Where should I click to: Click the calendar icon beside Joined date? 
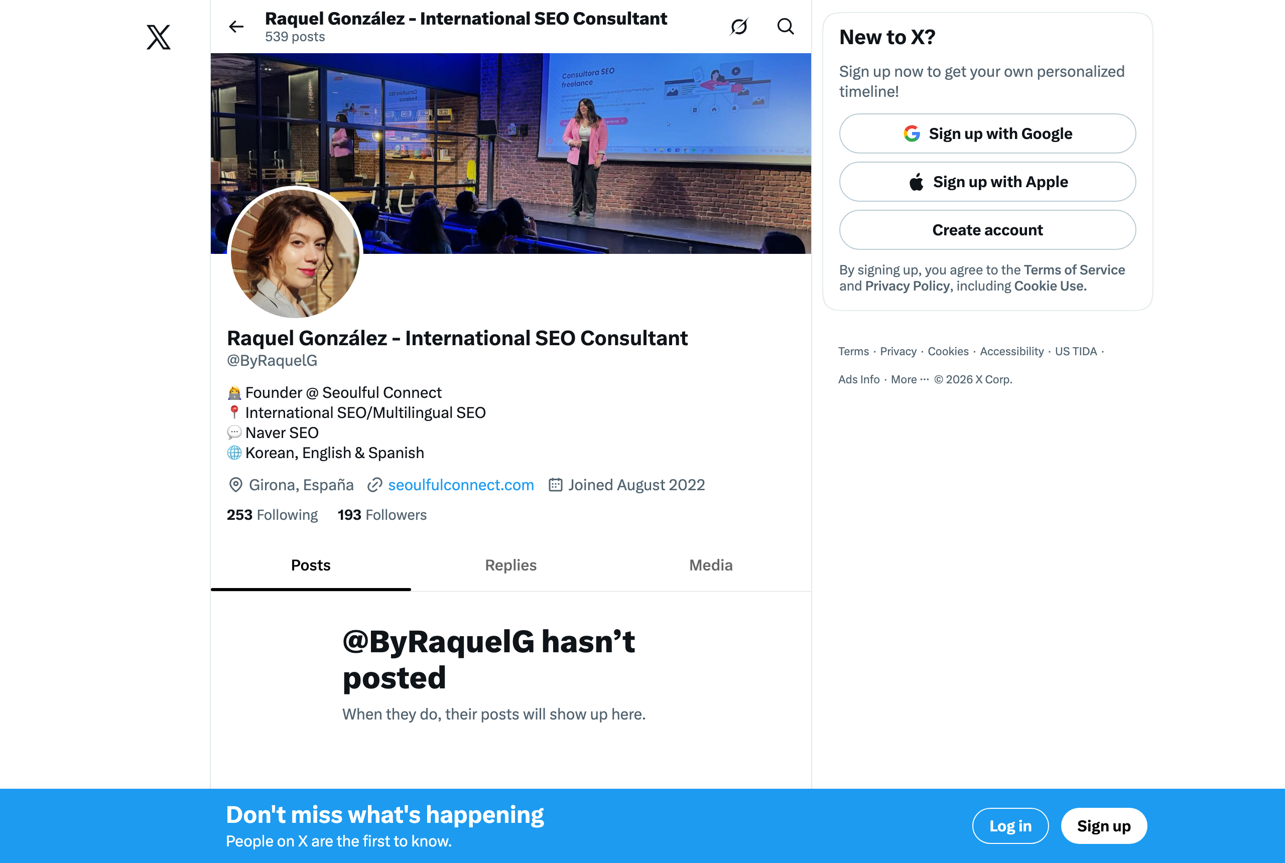tap(556, 485)
